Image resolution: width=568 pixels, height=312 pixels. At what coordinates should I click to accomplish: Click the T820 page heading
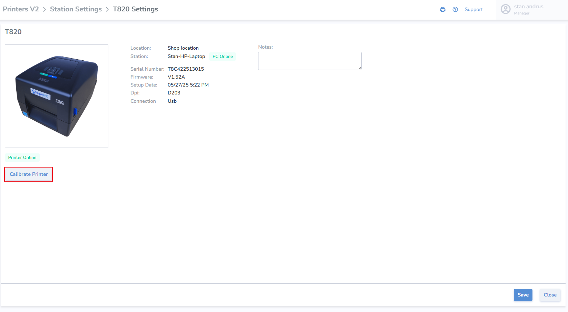(x=13, y=32)
